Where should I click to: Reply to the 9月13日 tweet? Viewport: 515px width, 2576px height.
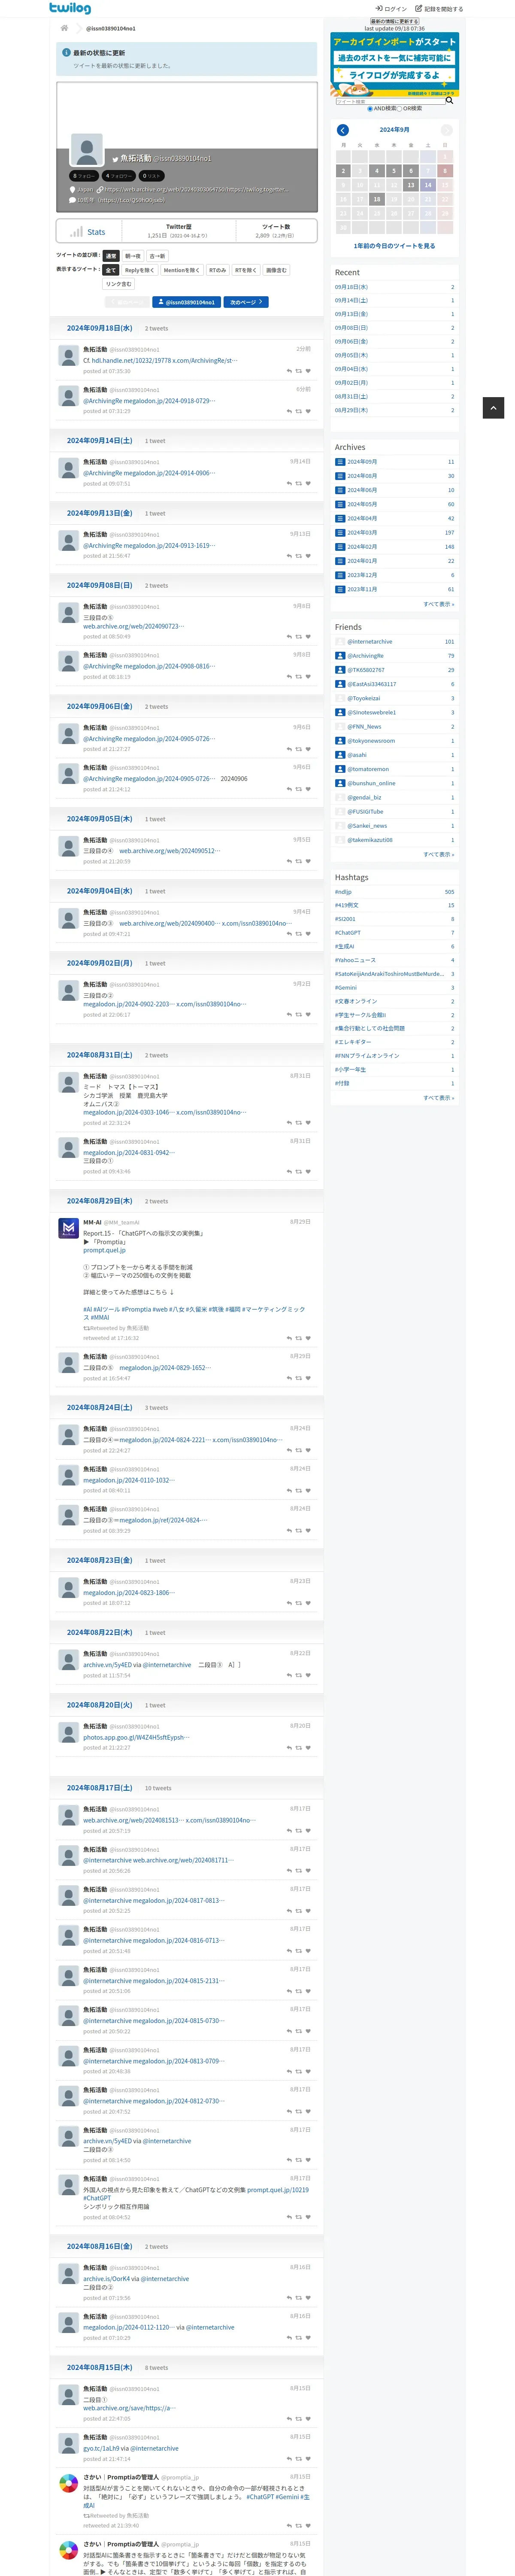pyautogui.click(x=289, y=556)
